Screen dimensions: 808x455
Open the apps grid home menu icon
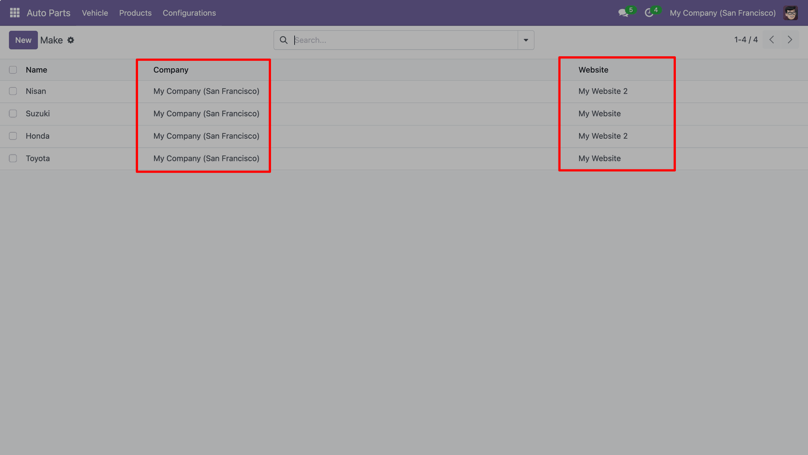coord(15,13)
